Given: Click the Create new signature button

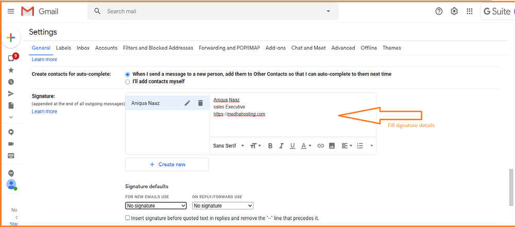Looking at the screenshot, I should pyautogui.click(x=167, y=164).
